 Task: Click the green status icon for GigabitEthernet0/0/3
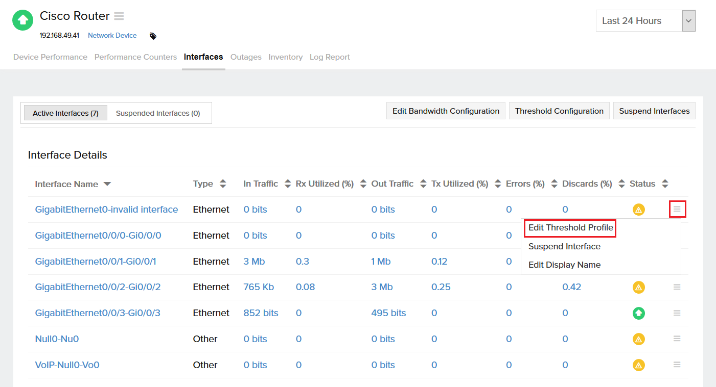tap(638, 313)
